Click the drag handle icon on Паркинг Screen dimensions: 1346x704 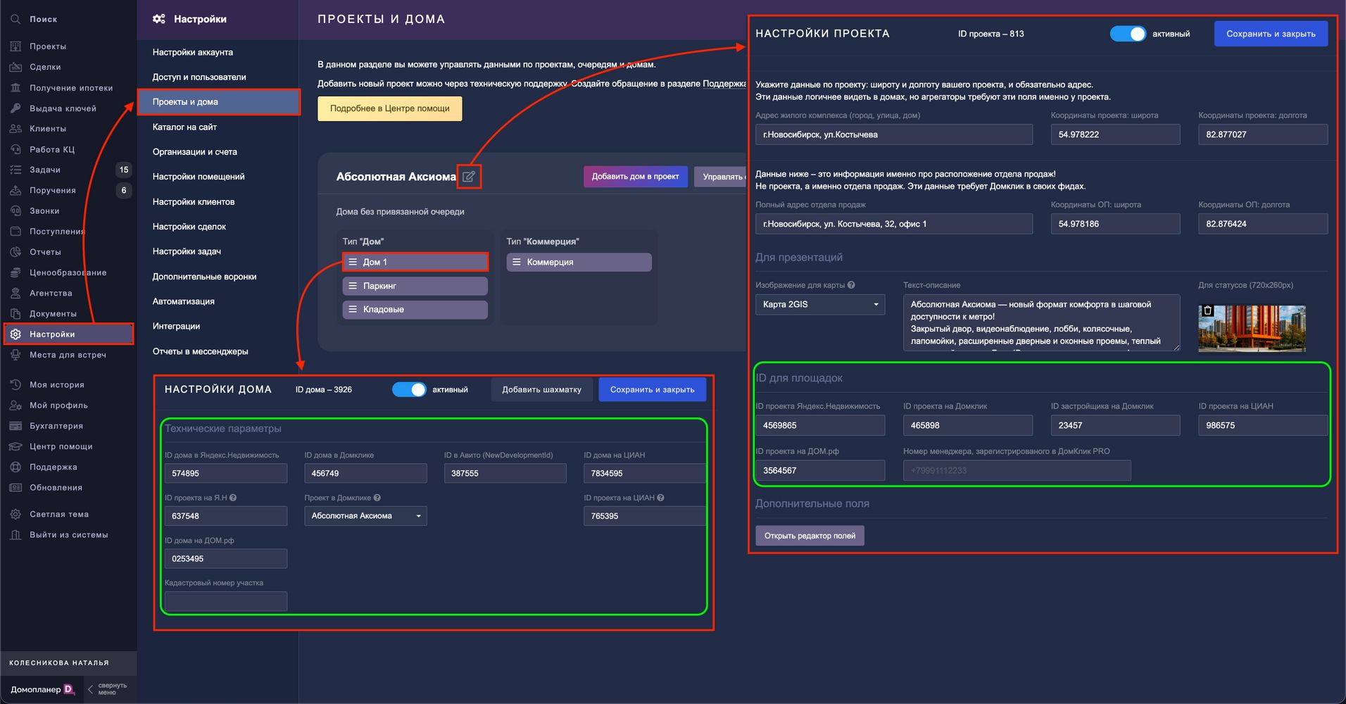point(353,286)
